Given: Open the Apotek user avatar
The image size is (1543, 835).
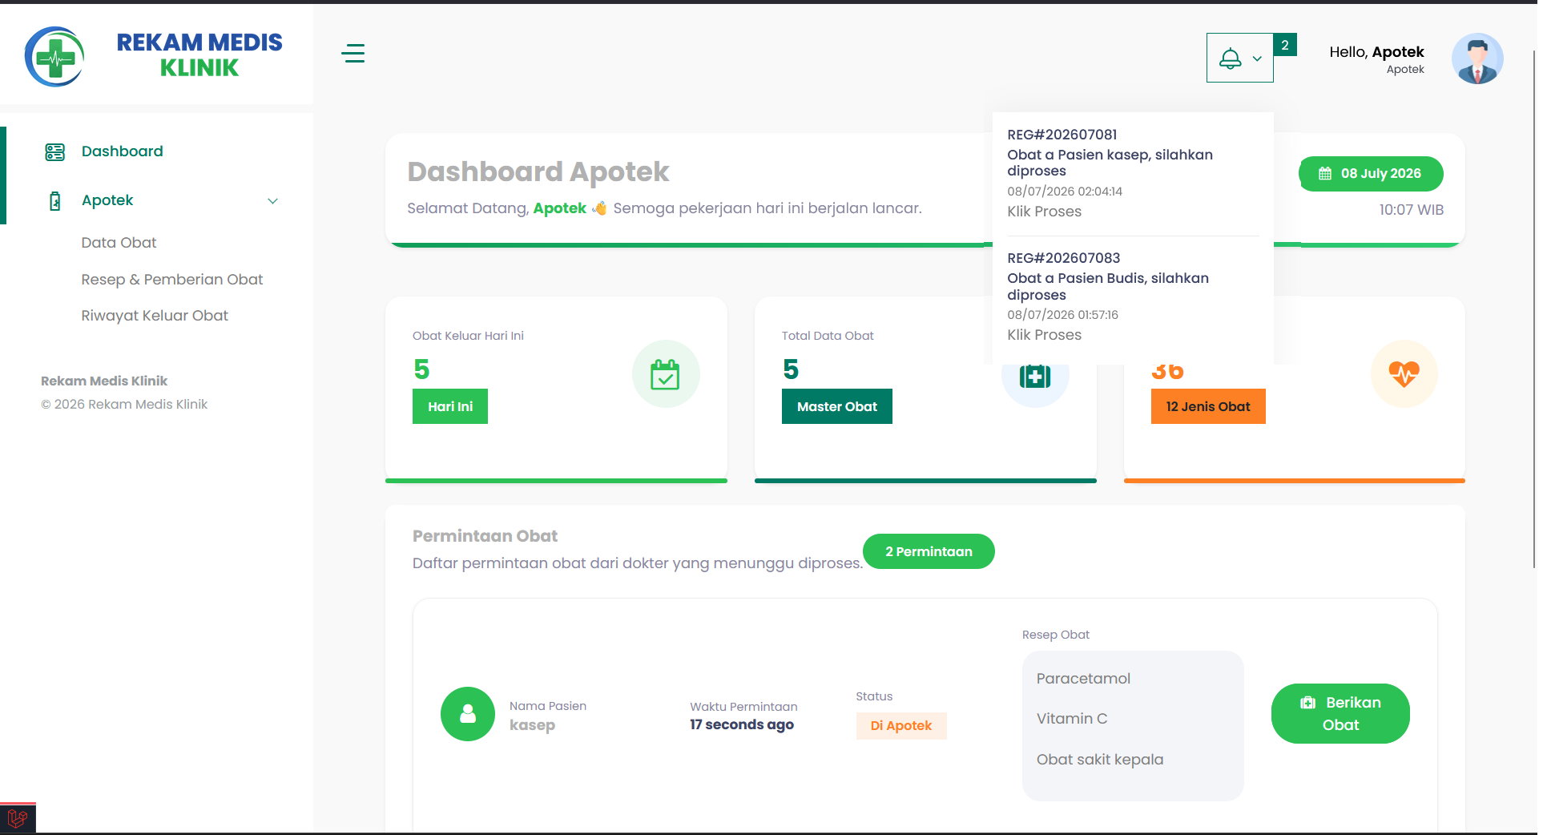Looking at the screenshot, I should tap(1477, 58).
